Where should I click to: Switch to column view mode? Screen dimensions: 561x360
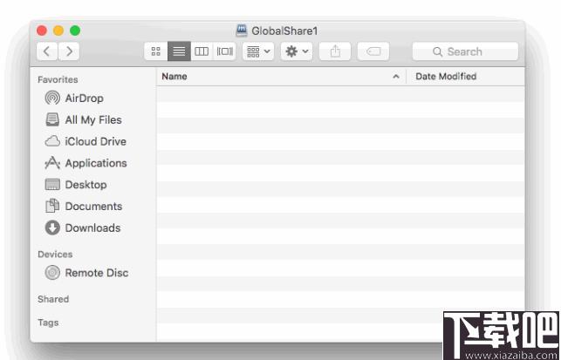click(x=202, y=51)
